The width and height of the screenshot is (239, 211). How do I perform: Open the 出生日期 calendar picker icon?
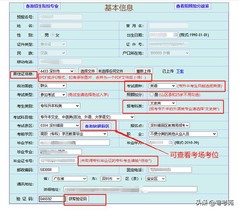point(175,35)
